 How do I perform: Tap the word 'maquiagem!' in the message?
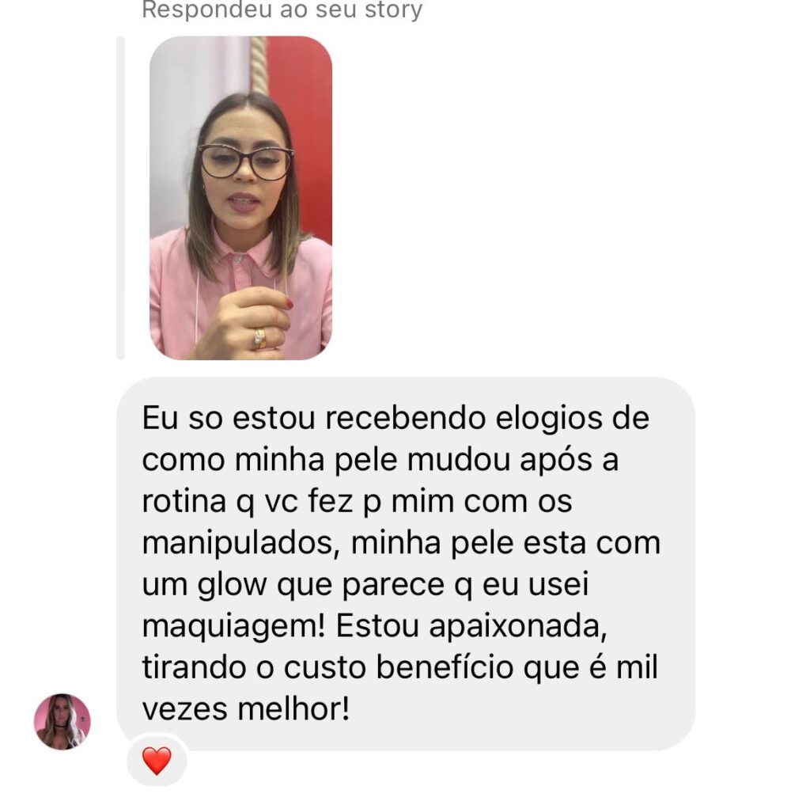point(233,627)
